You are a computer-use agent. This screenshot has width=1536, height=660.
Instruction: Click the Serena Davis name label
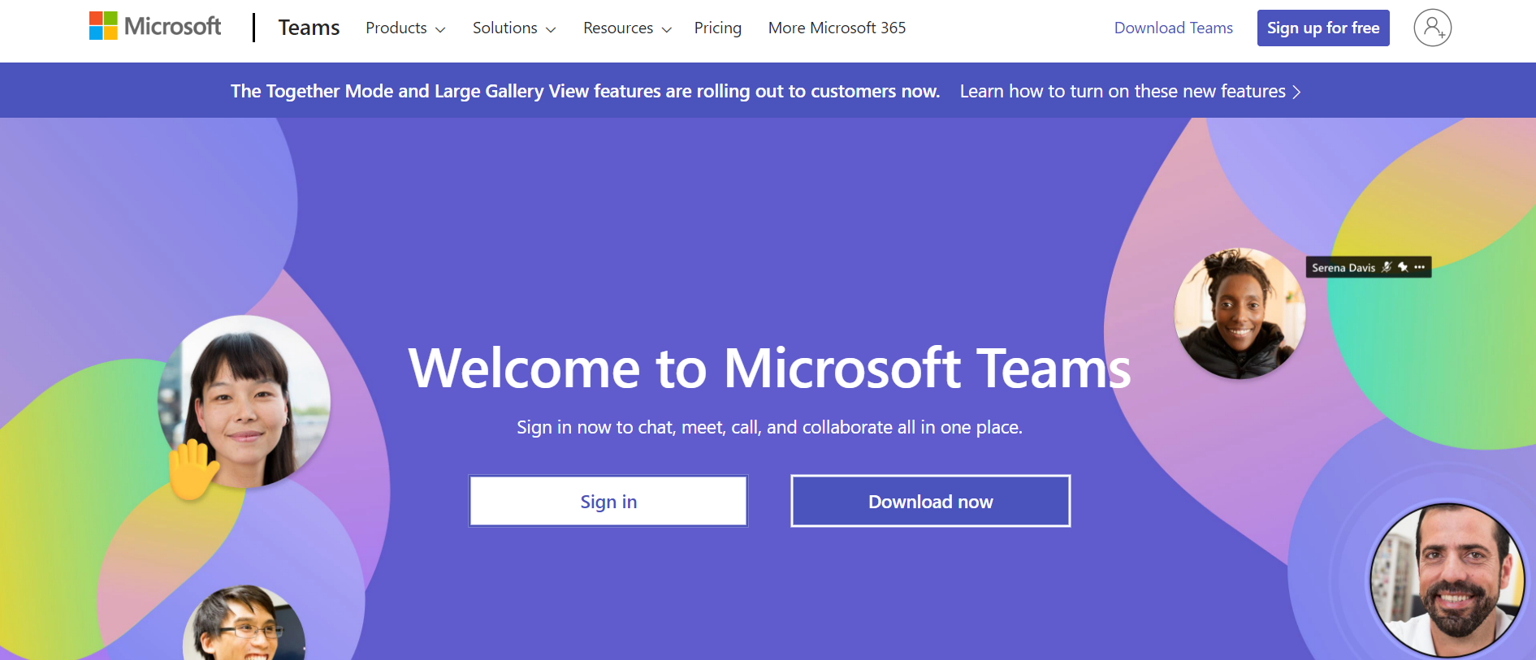pyautogui.click(x=1343, y=268)
